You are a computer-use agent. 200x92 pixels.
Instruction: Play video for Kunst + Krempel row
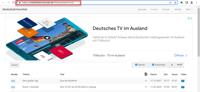183,87
